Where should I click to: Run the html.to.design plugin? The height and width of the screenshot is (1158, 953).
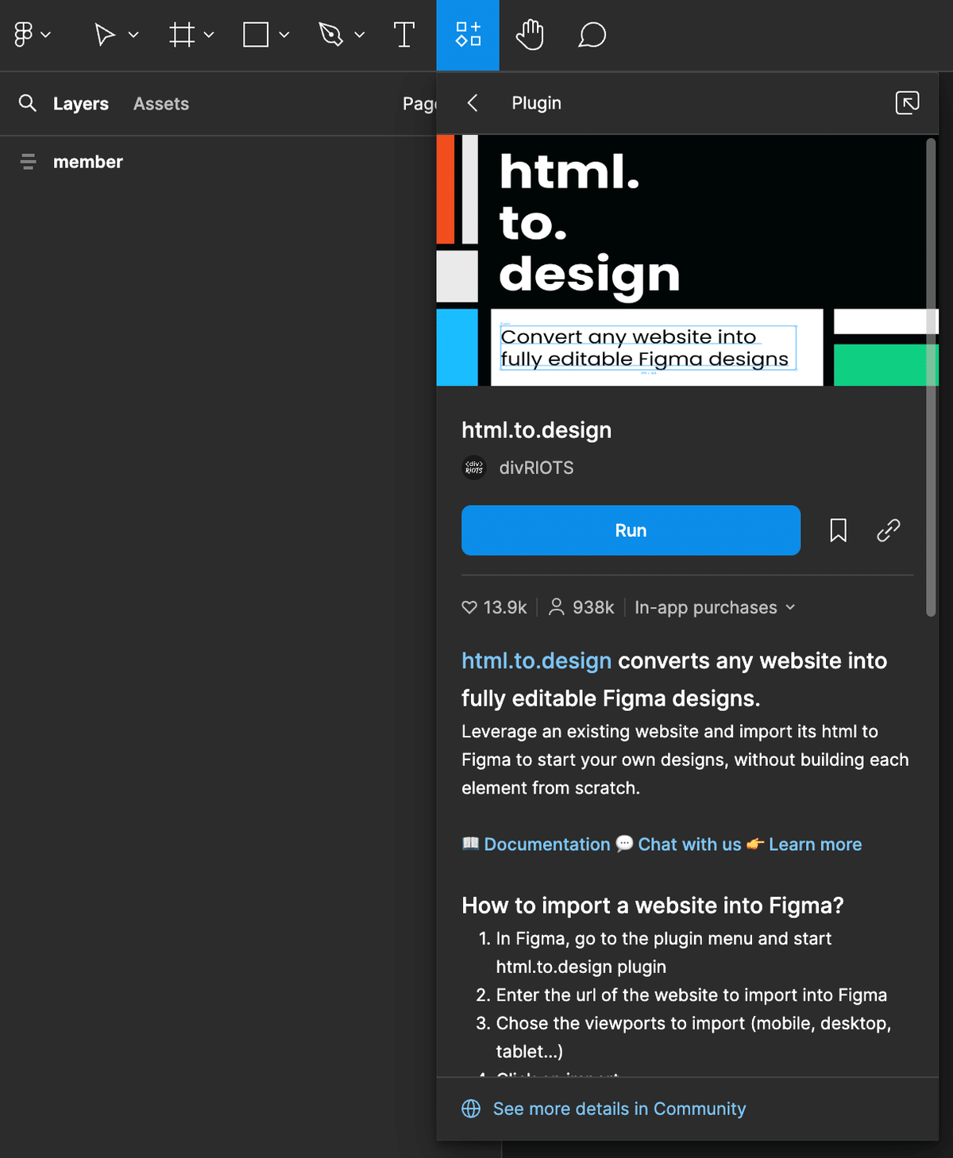pos(631,530)
